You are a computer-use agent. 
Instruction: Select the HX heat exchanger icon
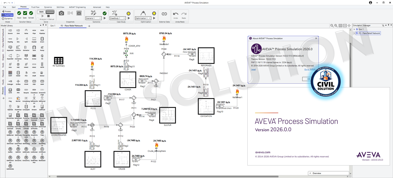[x=42, y=56]
